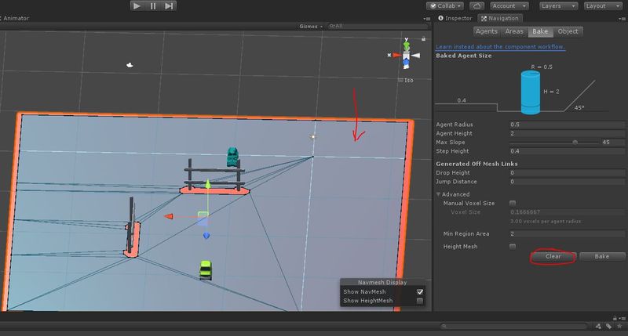Screen dimensions: 628x336
Task: Click the 'Navmesh Display' overlay title
Action: 382,282
